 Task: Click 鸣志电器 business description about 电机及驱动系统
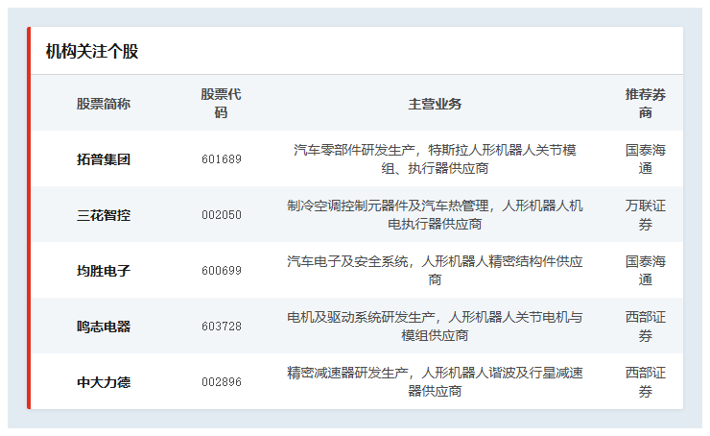point(435,327)
